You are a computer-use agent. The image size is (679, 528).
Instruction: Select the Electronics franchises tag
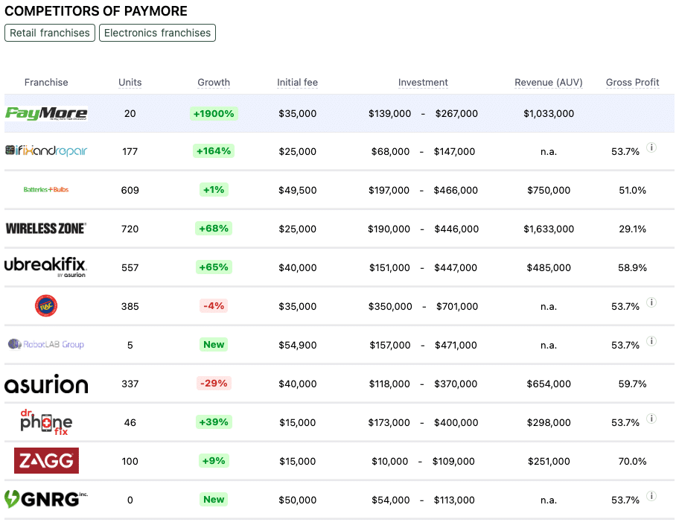pos(157,33)
